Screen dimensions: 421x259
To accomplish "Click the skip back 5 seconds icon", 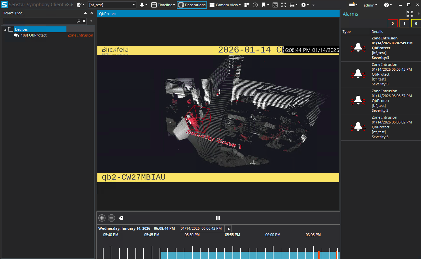I will pos(121,218).
